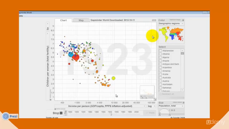Screen dimensions: 229x129
Task: Click the Size panel data source icon
Action: click(184, 102)
